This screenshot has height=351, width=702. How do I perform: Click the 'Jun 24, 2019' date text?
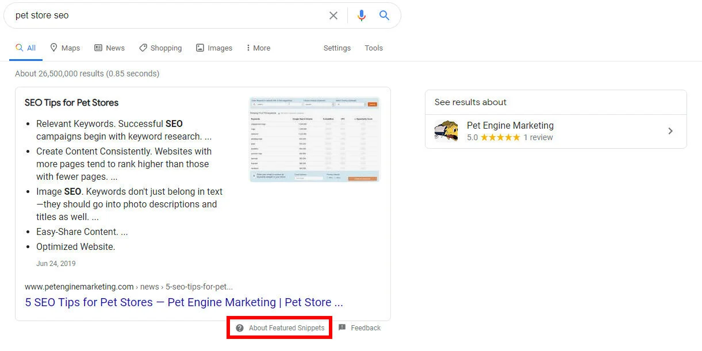(x=56, y=264)
